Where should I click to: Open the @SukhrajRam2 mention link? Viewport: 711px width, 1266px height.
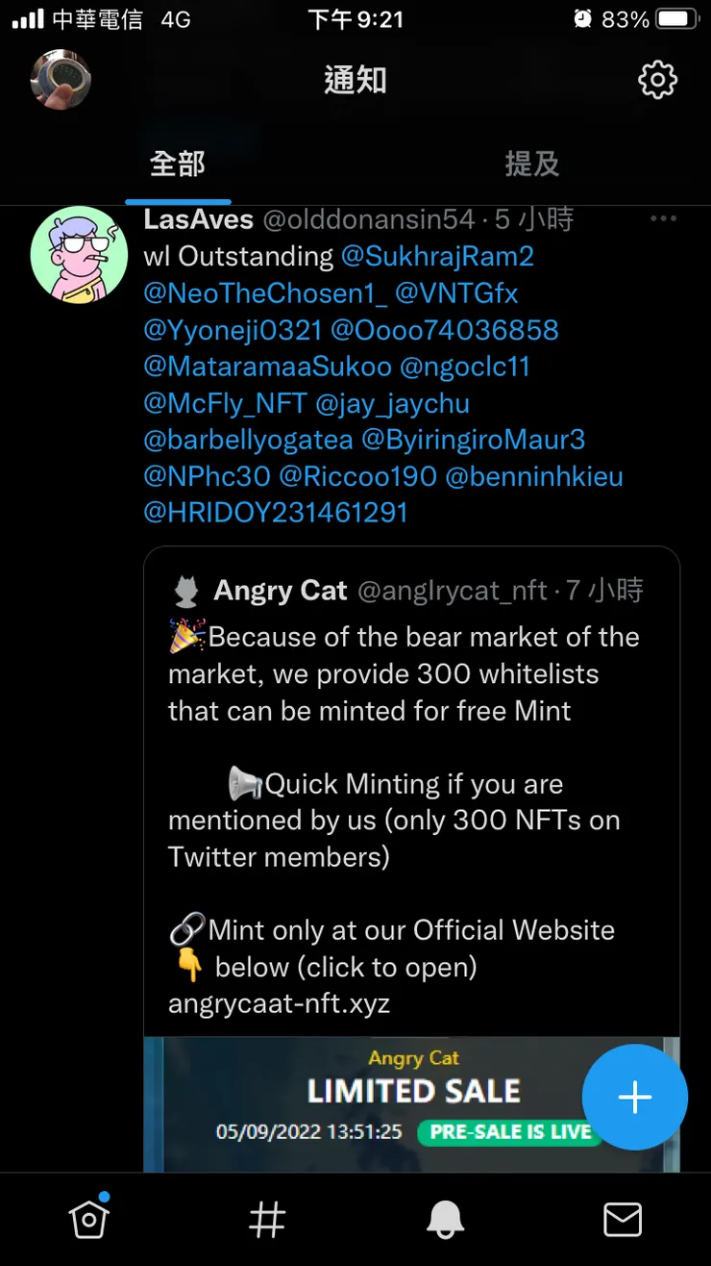click(x=437, y=257)
